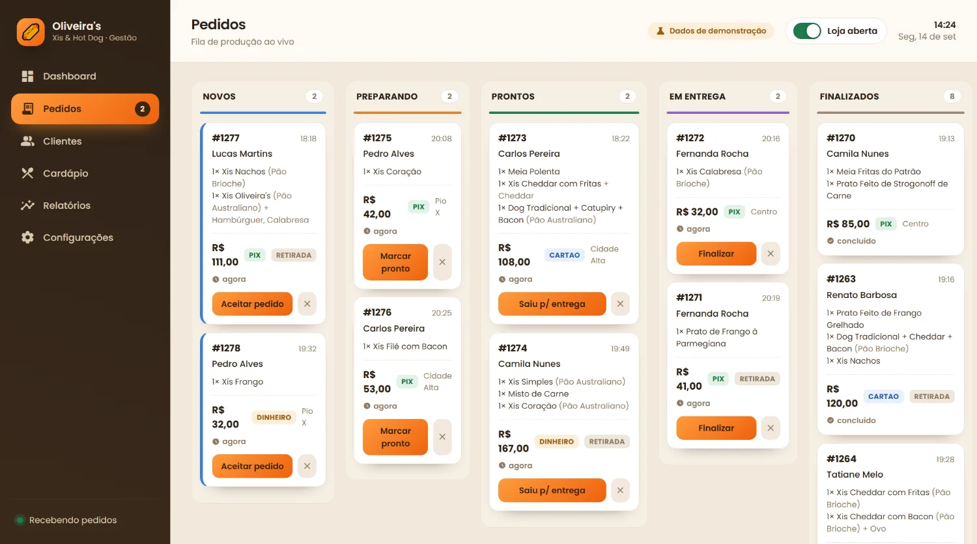The image size is (977, 544).
Task: Cancel order #1274 using its X button
Action: click(620, 490)
